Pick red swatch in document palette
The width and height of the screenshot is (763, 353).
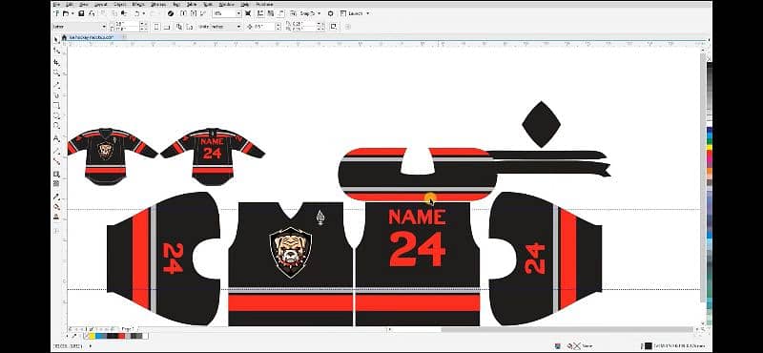click(121, 336)
